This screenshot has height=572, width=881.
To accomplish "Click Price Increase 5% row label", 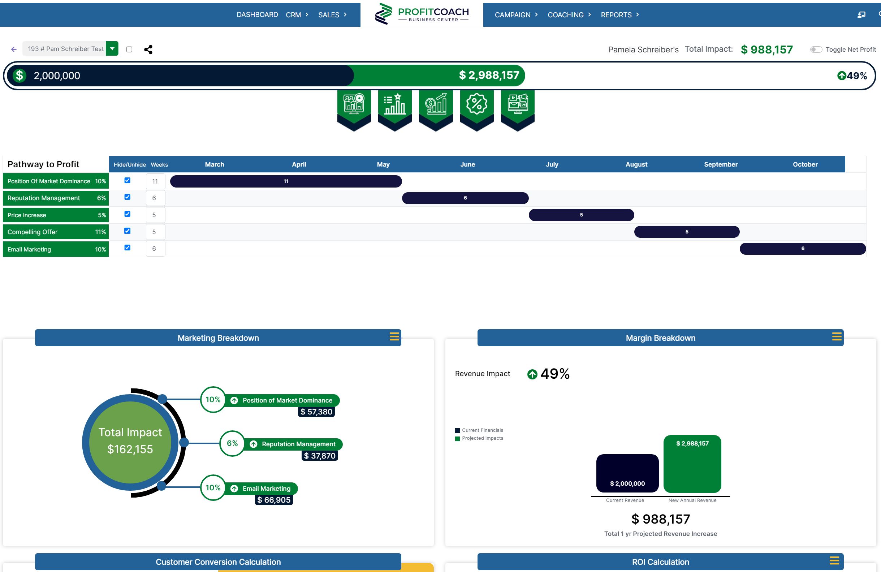I will (x=56, y=215).
